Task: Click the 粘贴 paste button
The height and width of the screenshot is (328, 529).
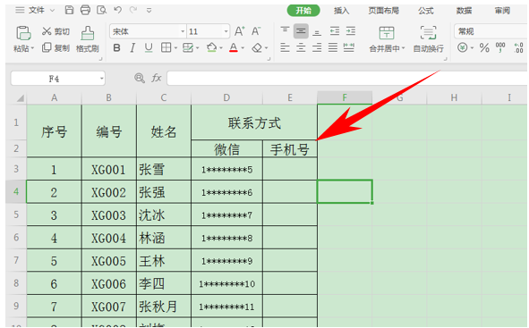Action: click(x=23, y=39)
